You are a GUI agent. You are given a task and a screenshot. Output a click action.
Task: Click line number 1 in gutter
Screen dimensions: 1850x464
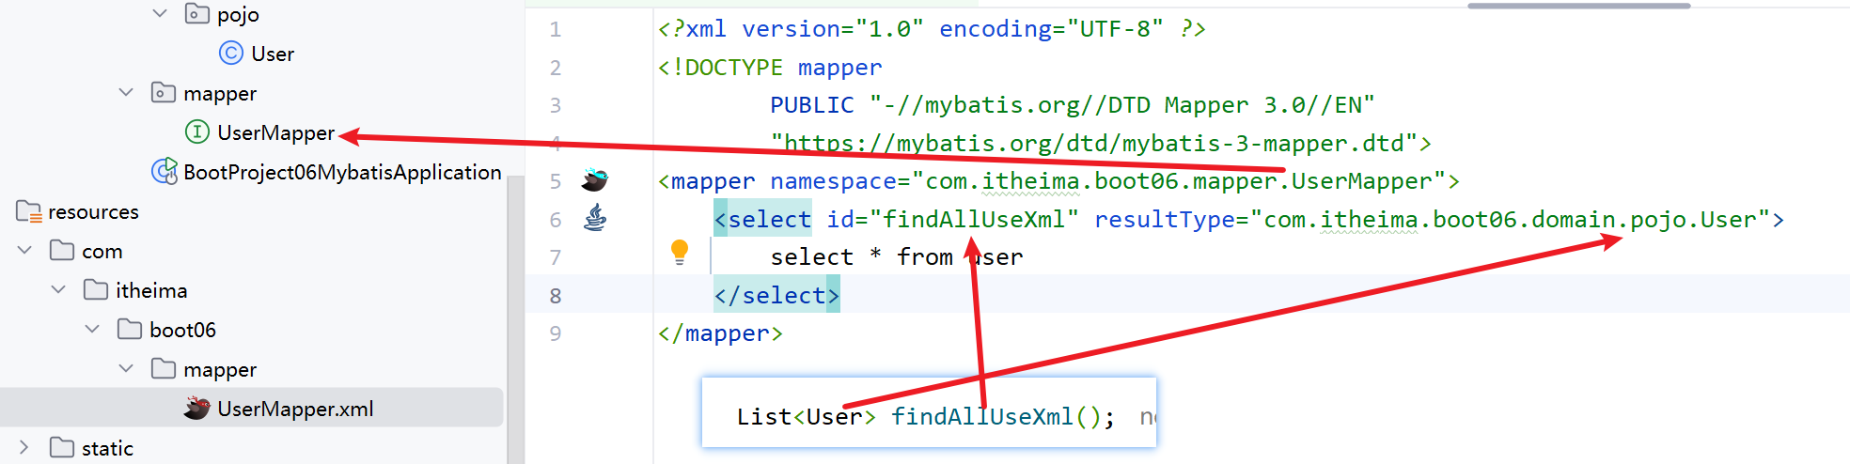(x=556, y=29)
